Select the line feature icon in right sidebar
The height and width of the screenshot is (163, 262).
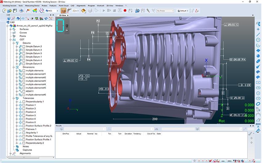[258, 34]
